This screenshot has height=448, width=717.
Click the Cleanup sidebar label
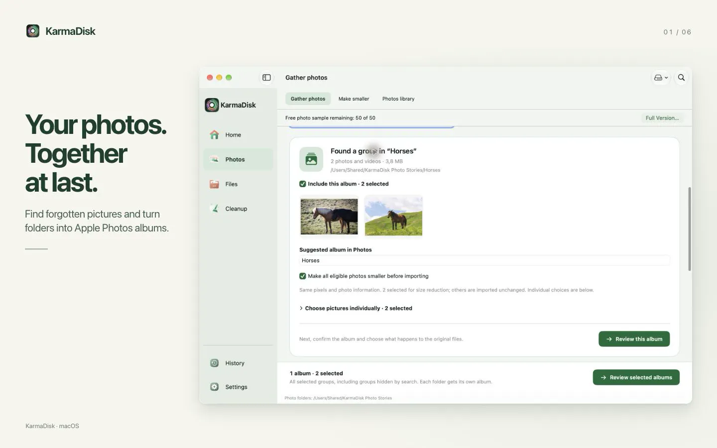pos(236,209)
